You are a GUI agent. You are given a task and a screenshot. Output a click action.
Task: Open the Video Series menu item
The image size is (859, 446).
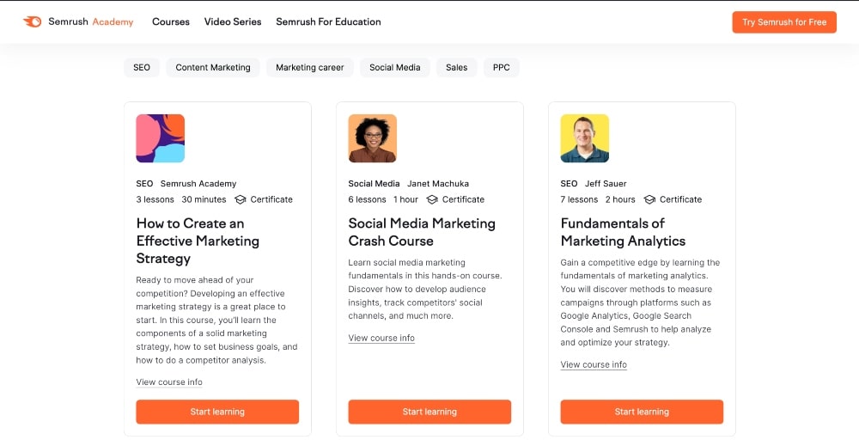(233, 21)
